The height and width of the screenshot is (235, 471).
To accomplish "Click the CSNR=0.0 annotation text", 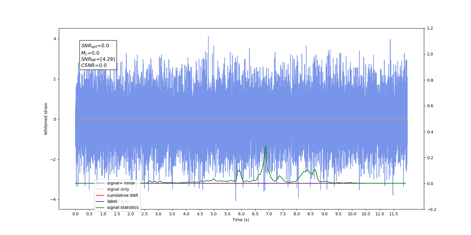I will [x=94, y=66].
